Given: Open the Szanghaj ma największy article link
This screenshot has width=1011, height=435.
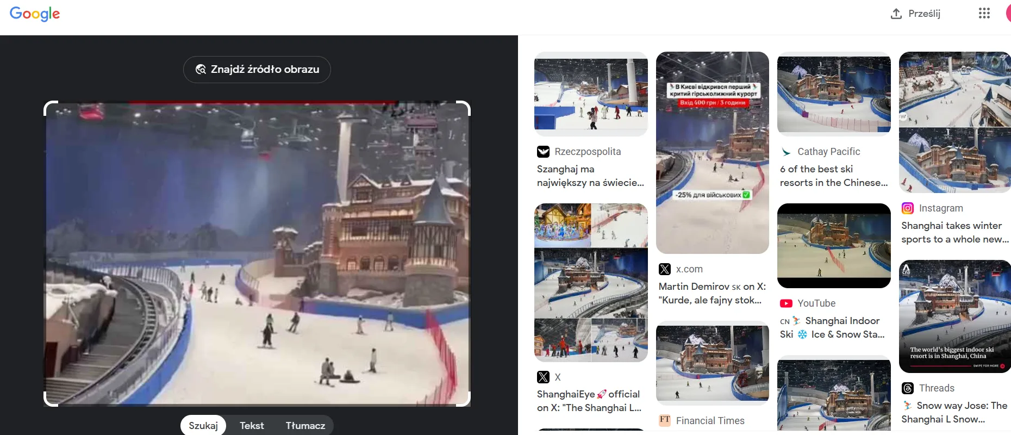Looking at the screenshot, I should coord(590,176).
